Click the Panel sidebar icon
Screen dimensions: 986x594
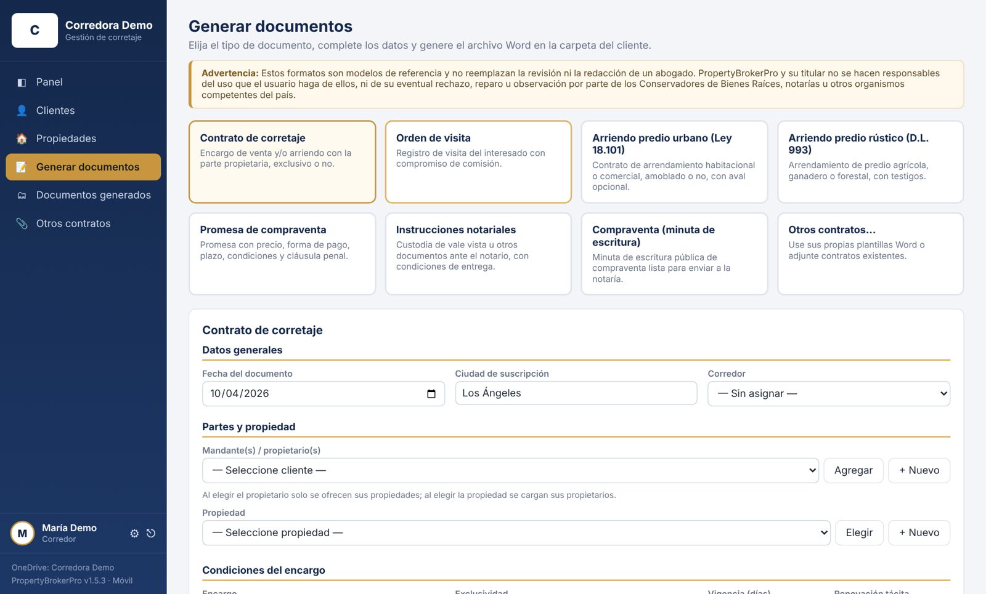click(x=22, y=82)
